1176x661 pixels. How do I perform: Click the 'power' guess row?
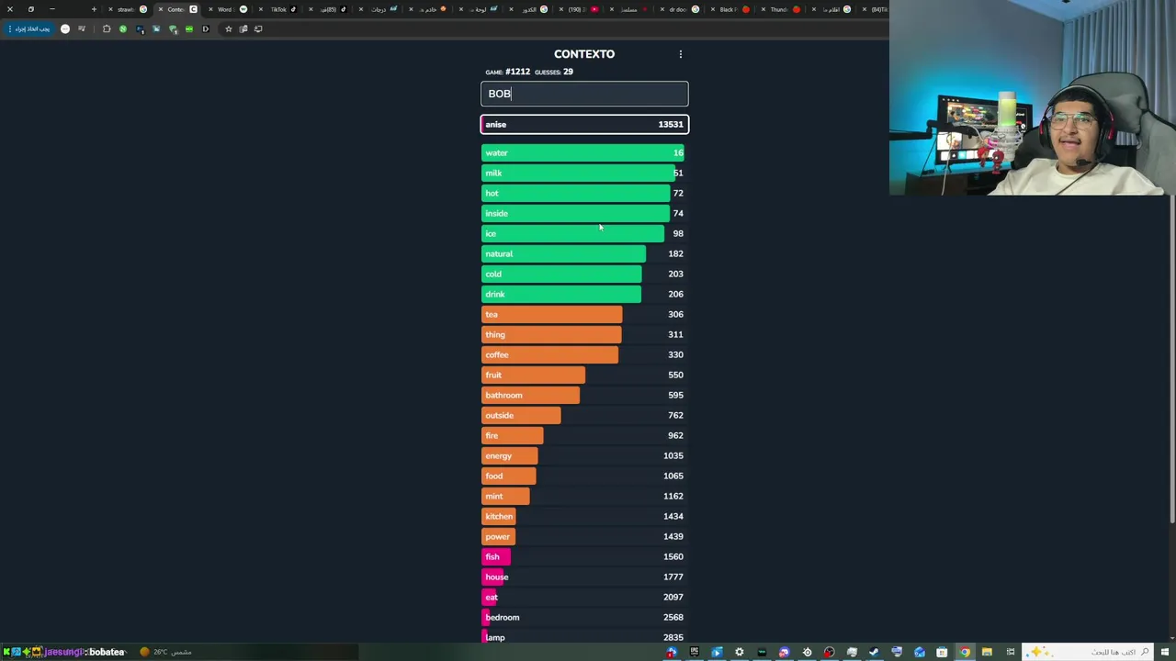click(x=584, y=537)
